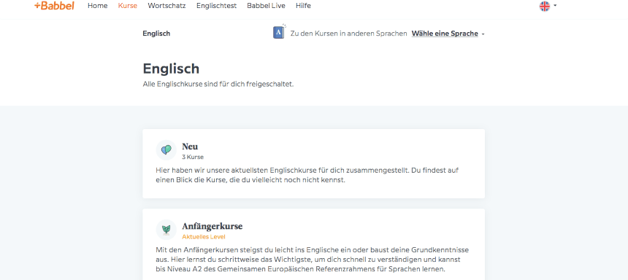Navigate to Babbel Live

pos(266,6)
